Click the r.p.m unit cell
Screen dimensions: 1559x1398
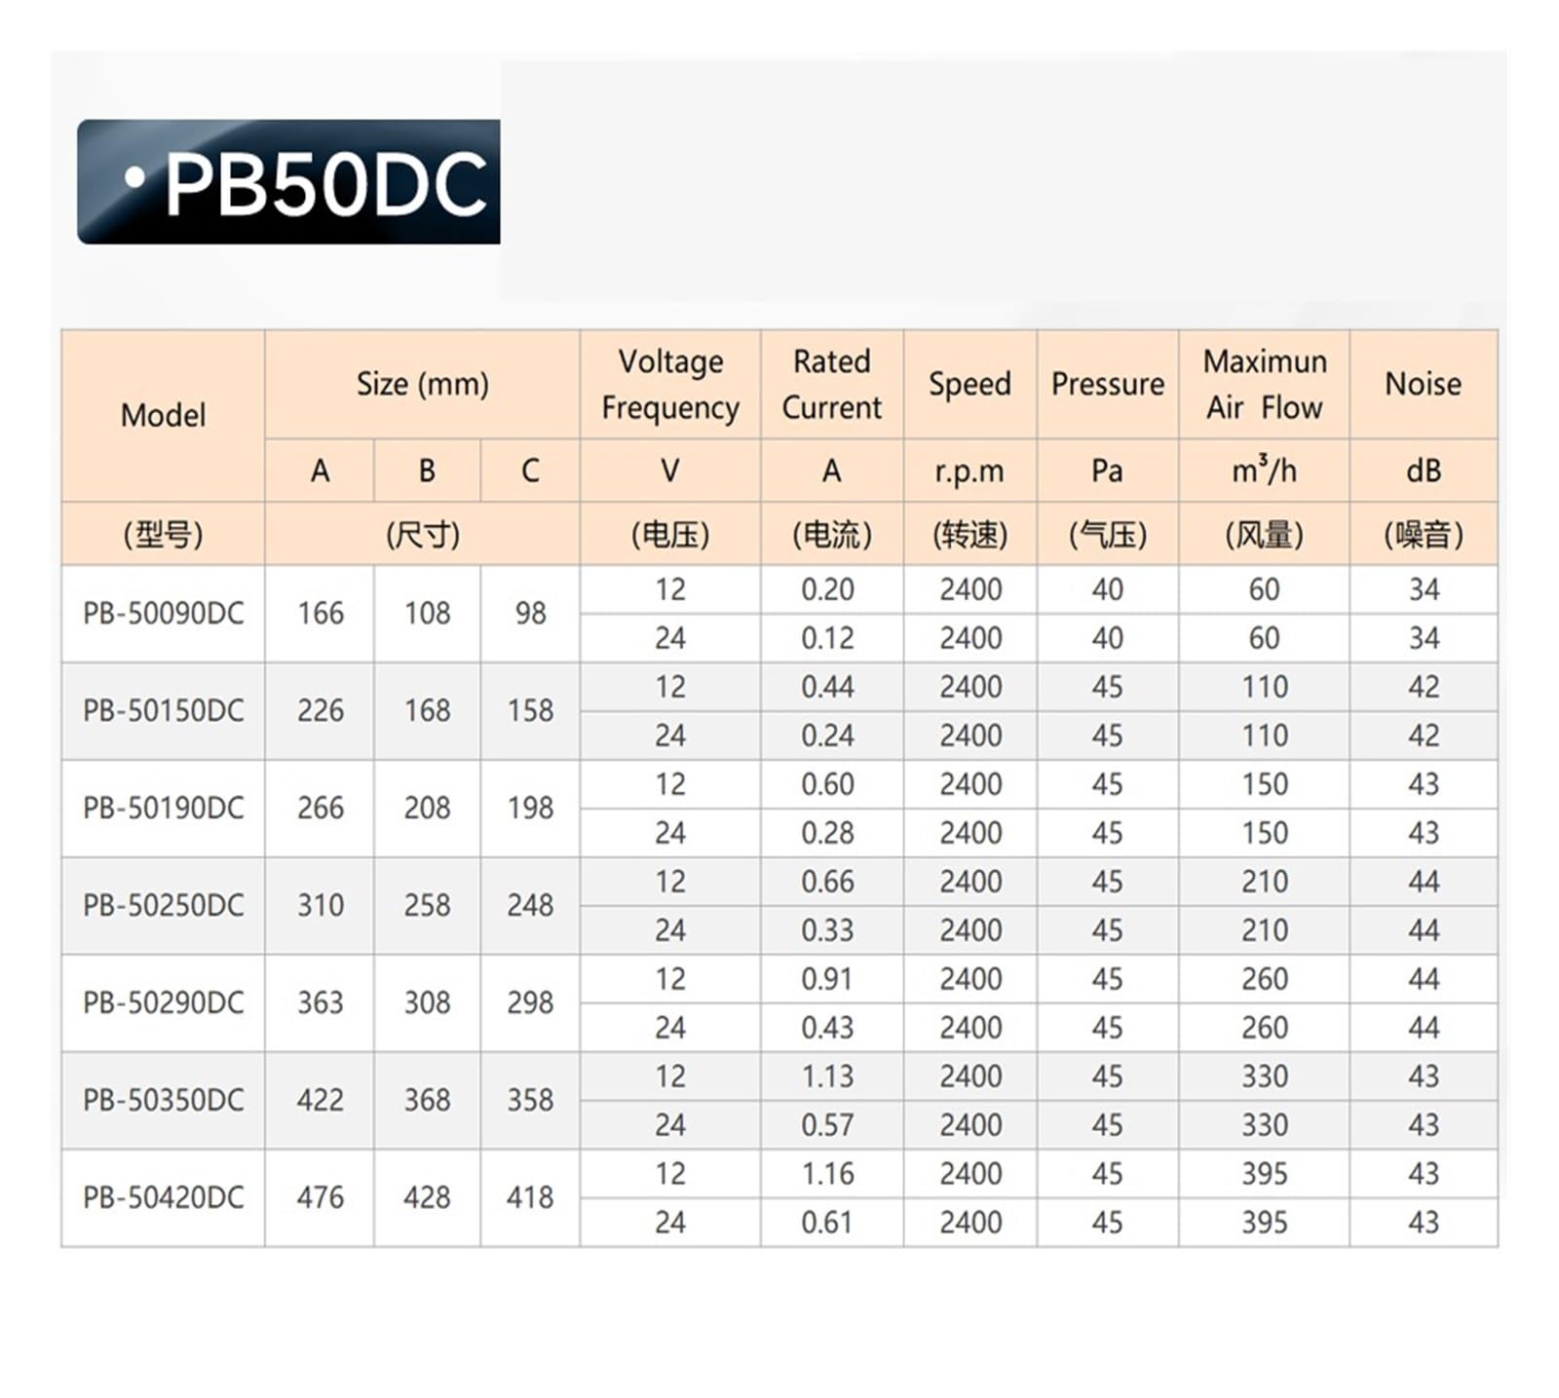click(970, 471)
